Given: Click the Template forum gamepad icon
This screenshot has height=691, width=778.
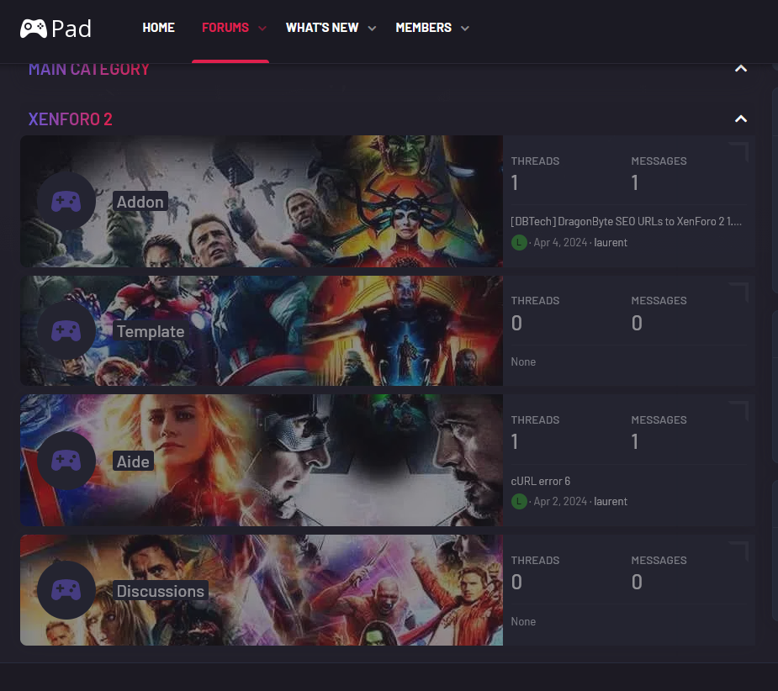Looking at the screenshot, I should pyautogui.click(x=66, y=331).
